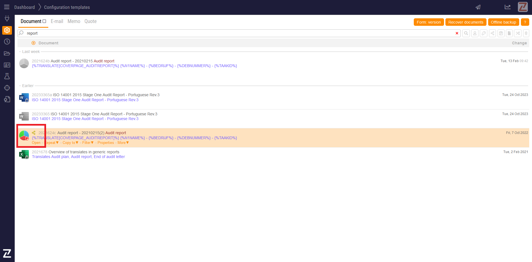Click the Excel thumbnail for Overview of translates
Viewport: 532px width, 262px height.
[x=24, y=154]
